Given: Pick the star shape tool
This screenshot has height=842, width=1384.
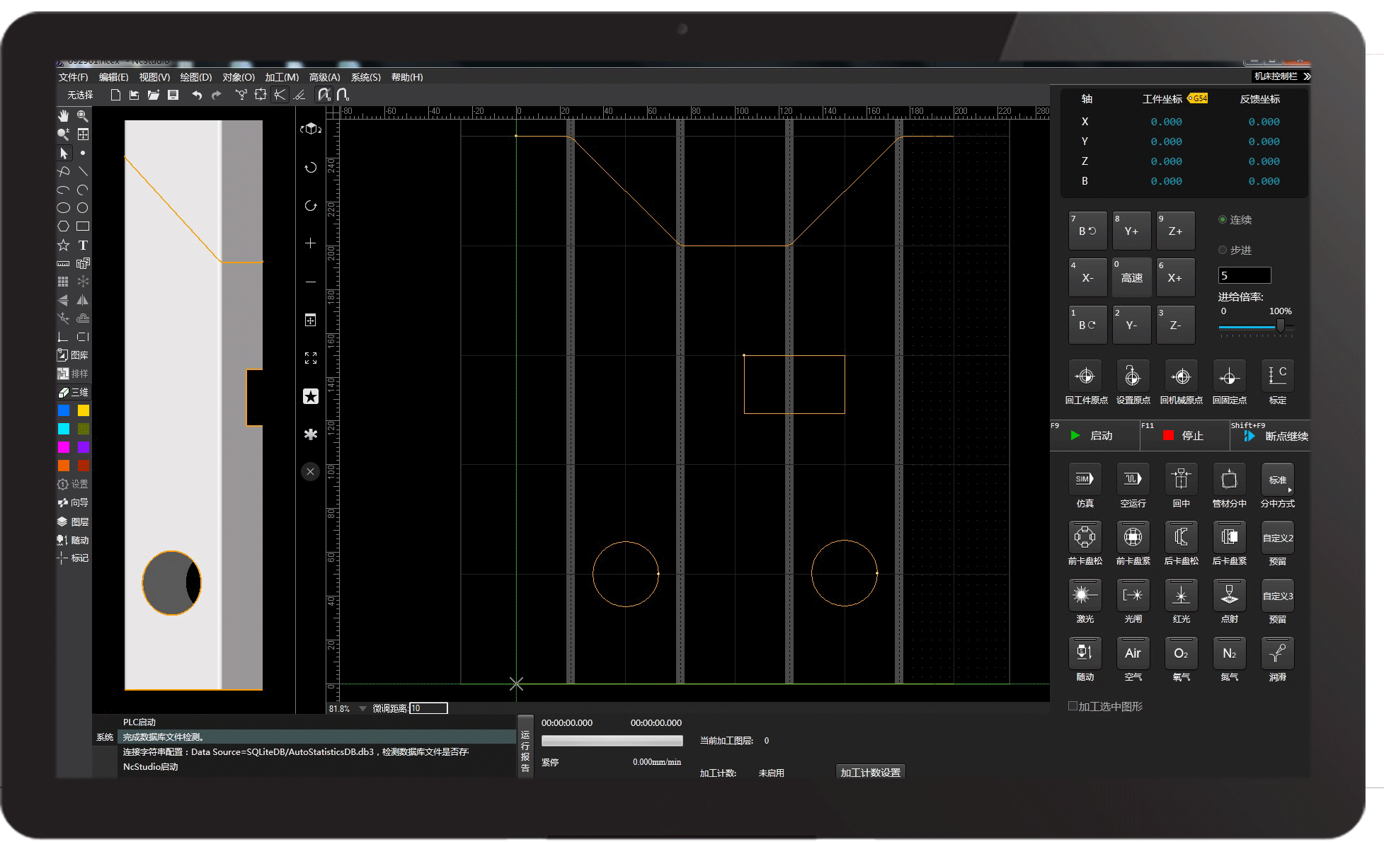Looking at the screenshot, I should point(64,245).
